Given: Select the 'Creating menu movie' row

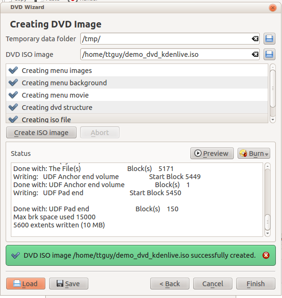Looking at the screenshot, I should click(x=137, y=95).
